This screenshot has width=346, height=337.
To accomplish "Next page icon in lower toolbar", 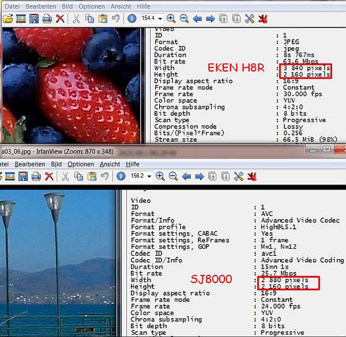I will (225, 176).
